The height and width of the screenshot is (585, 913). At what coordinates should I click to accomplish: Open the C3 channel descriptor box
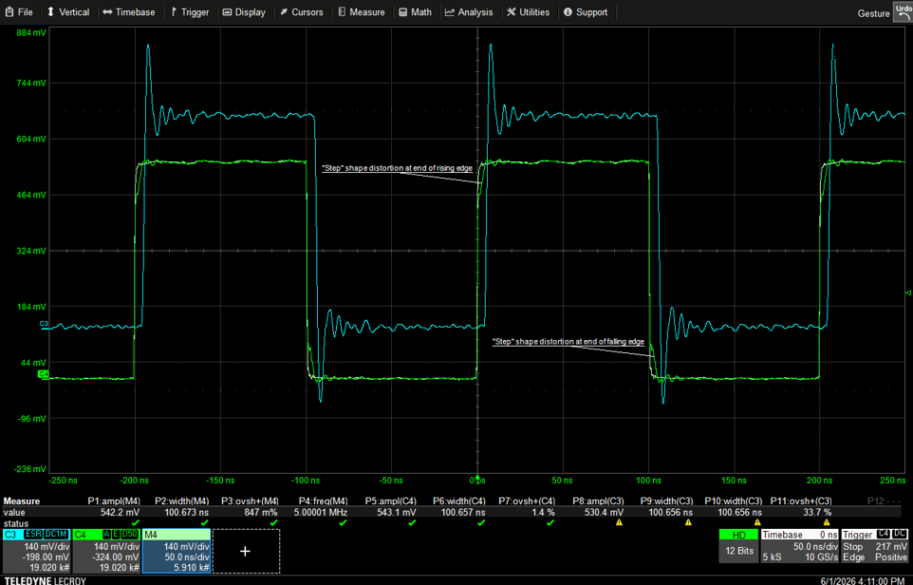[37, 551]
